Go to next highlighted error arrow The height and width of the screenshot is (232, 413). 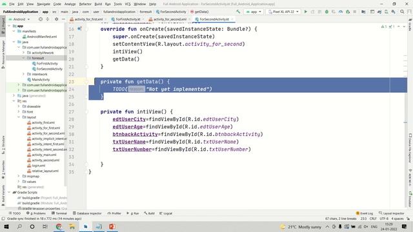coord(404,26)
